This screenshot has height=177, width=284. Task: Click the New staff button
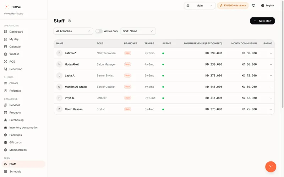(x=262, y=21)
